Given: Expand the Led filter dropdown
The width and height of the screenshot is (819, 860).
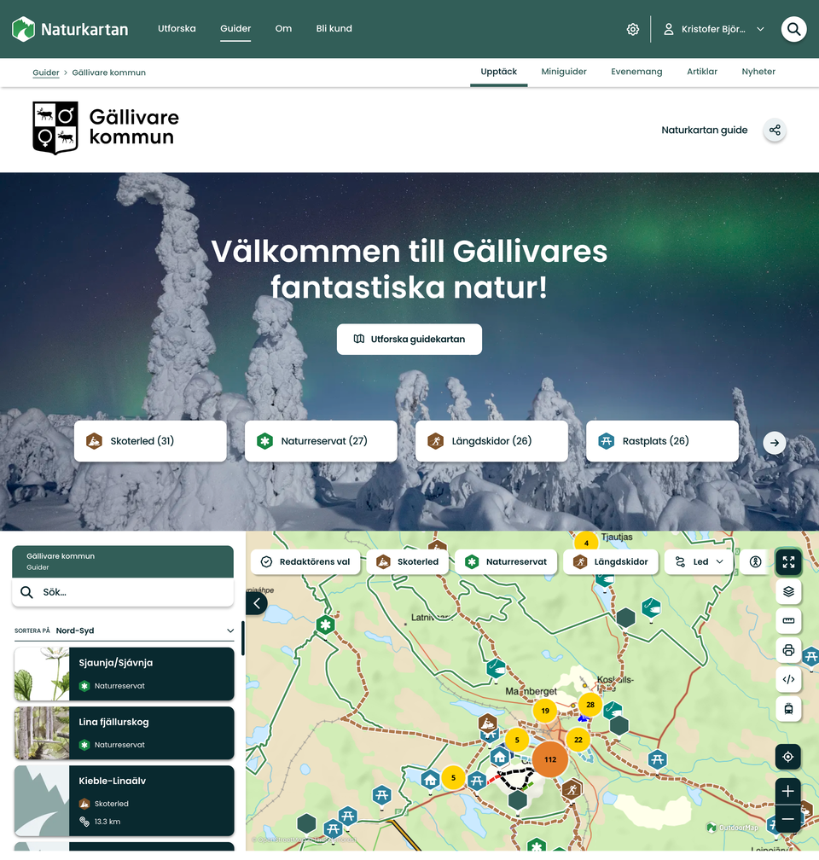Looking at the screenshot, I should tap(699, 562).
